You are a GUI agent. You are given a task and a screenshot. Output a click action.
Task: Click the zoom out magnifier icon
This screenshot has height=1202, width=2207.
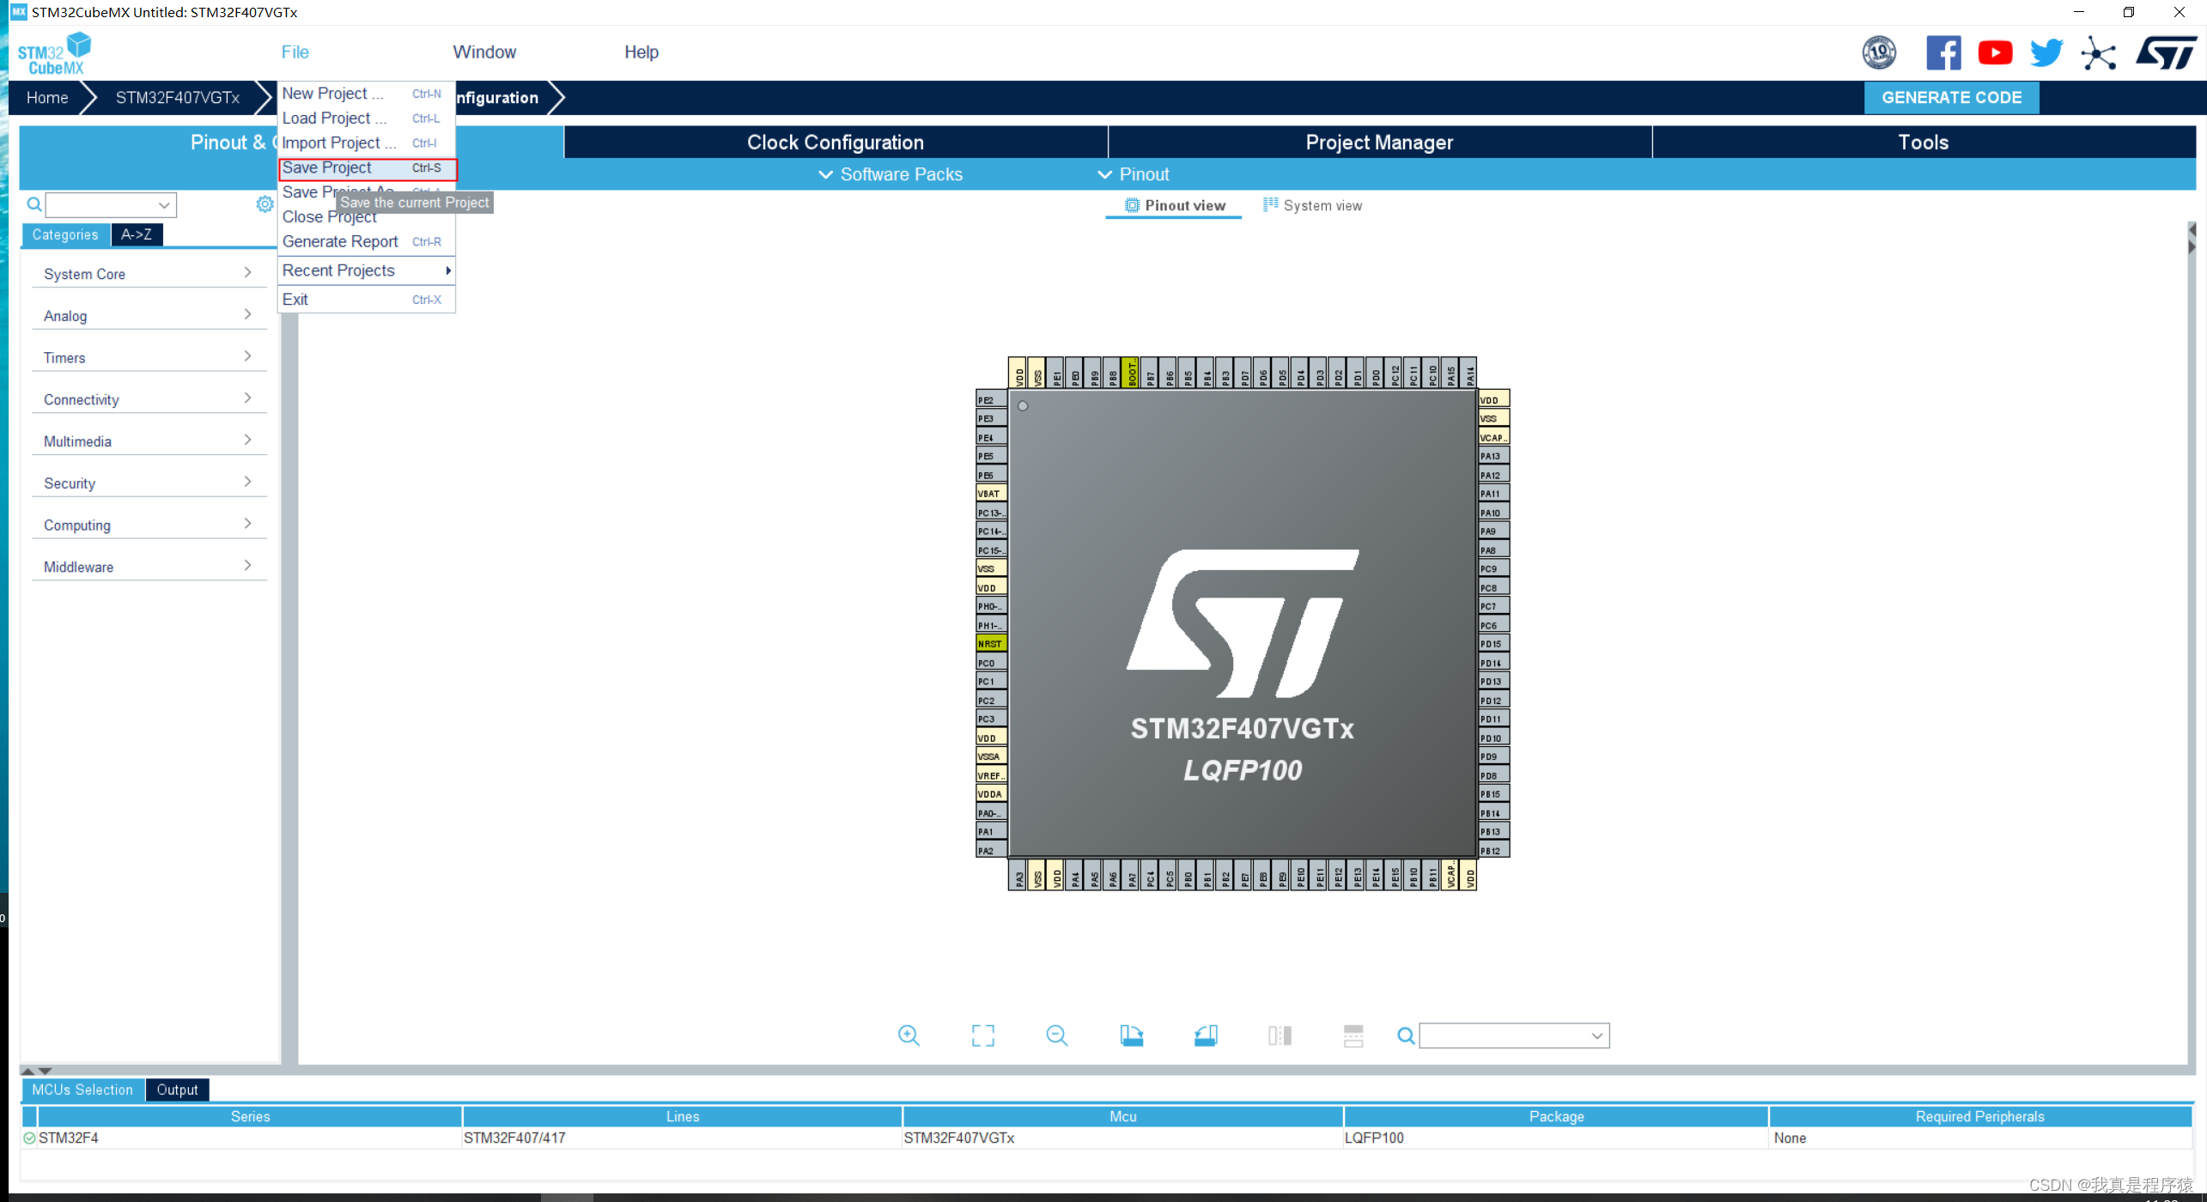click(x=1057, y=1035)
